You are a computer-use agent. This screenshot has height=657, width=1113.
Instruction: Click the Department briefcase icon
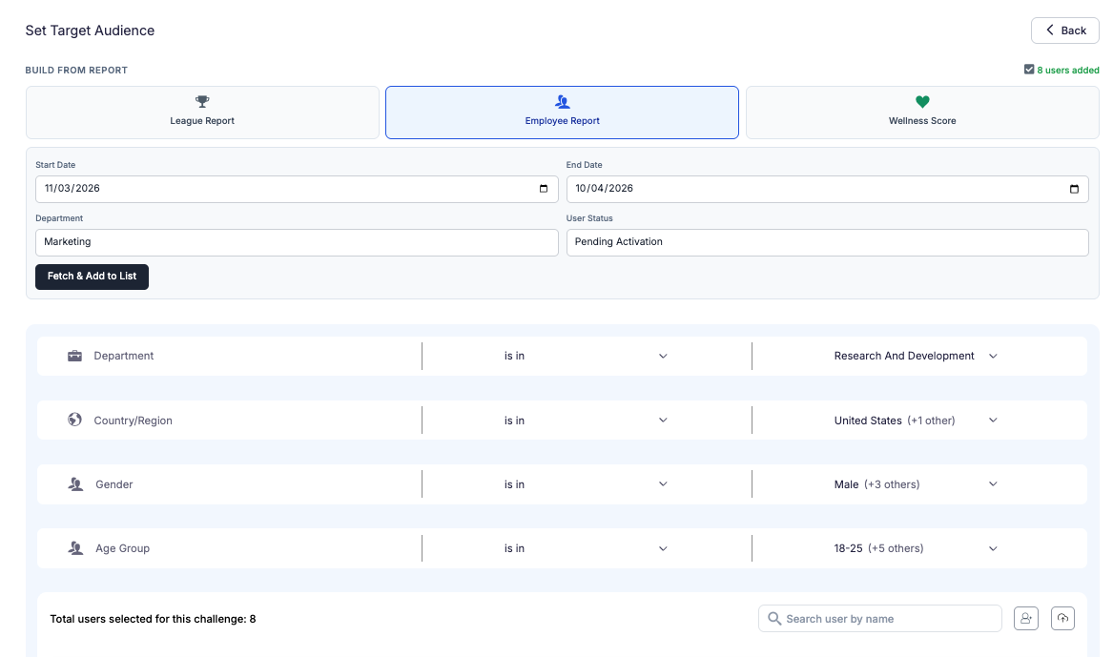point(74,355)
